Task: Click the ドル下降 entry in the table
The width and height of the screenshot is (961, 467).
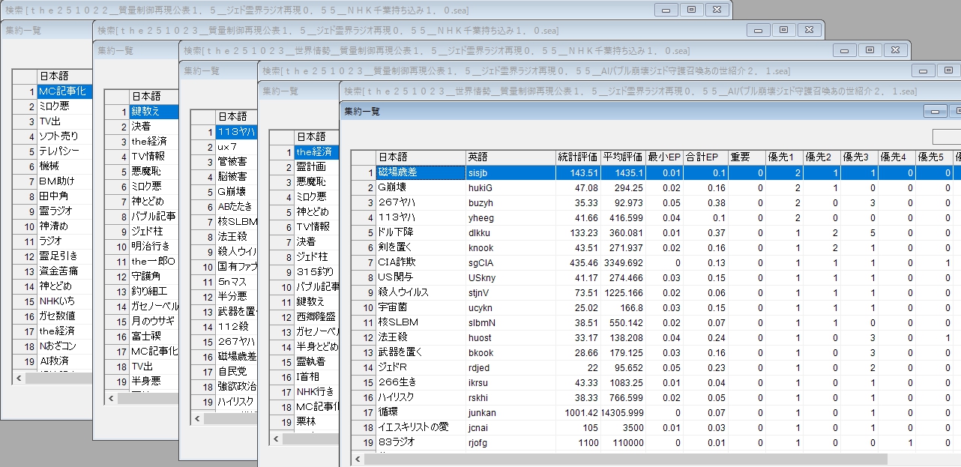Action: (x=420, y=232)
